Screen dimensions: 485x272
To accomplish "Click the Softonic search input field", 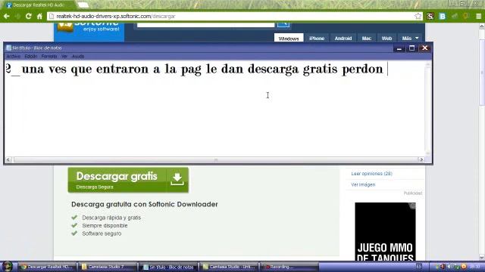I will pyautogui.click(x=205, y=24).
